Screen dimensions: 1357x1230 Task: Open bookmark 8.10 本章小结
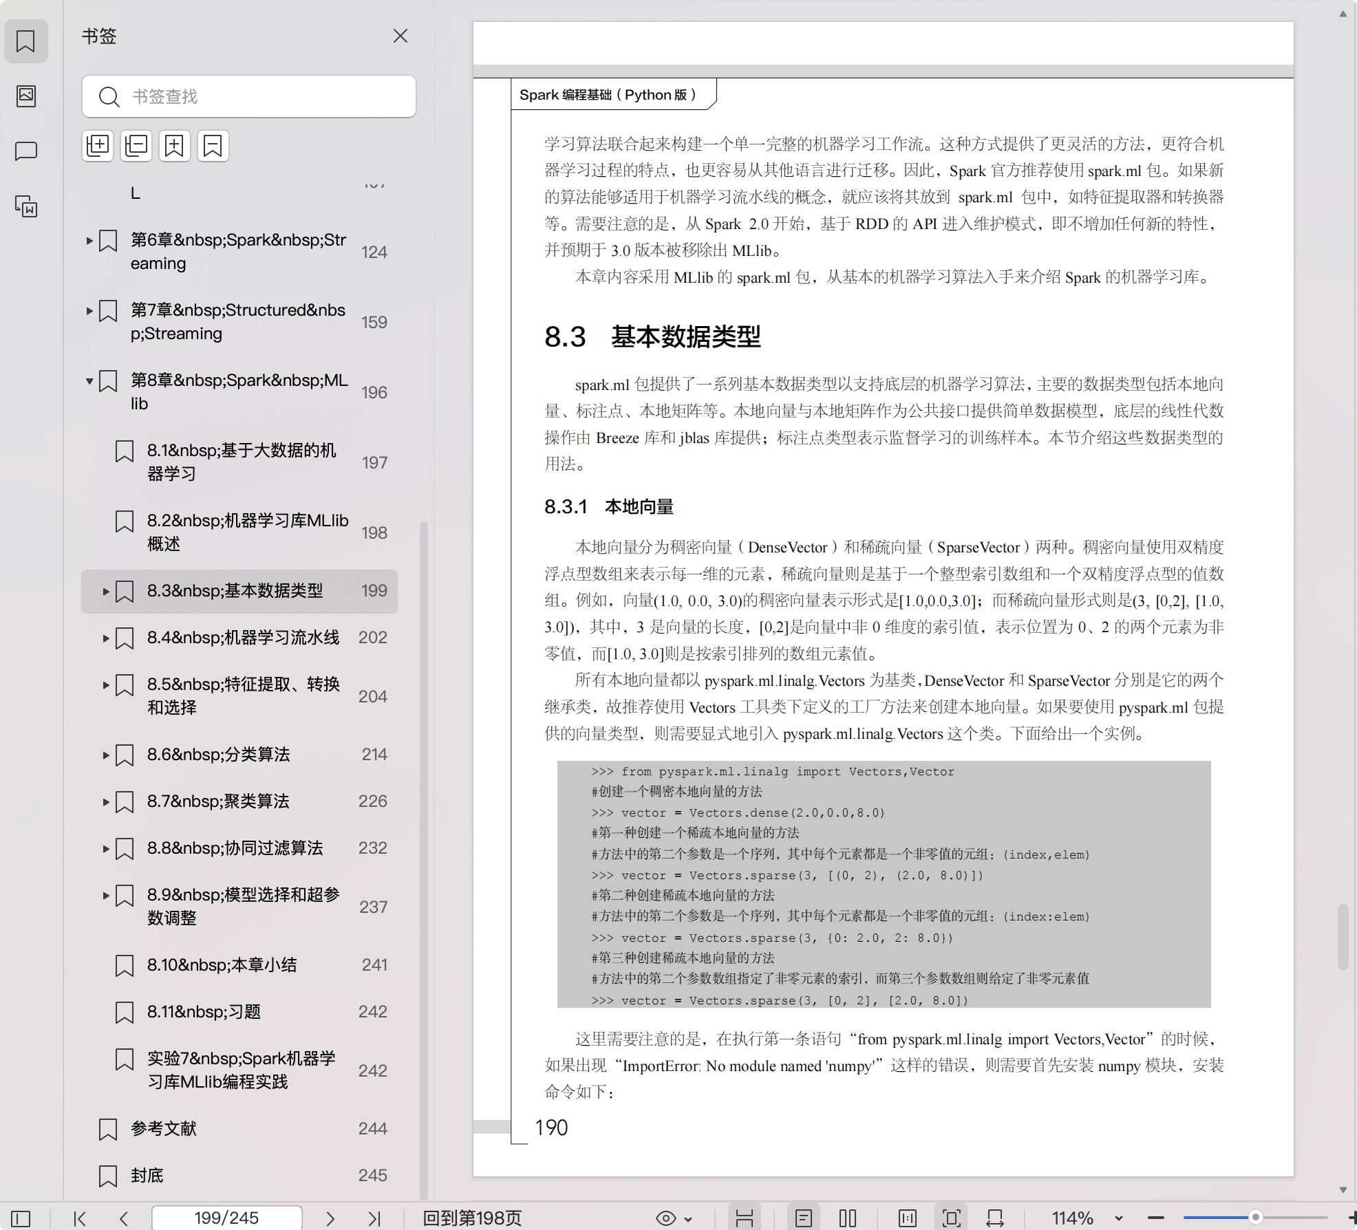point(222,965)
